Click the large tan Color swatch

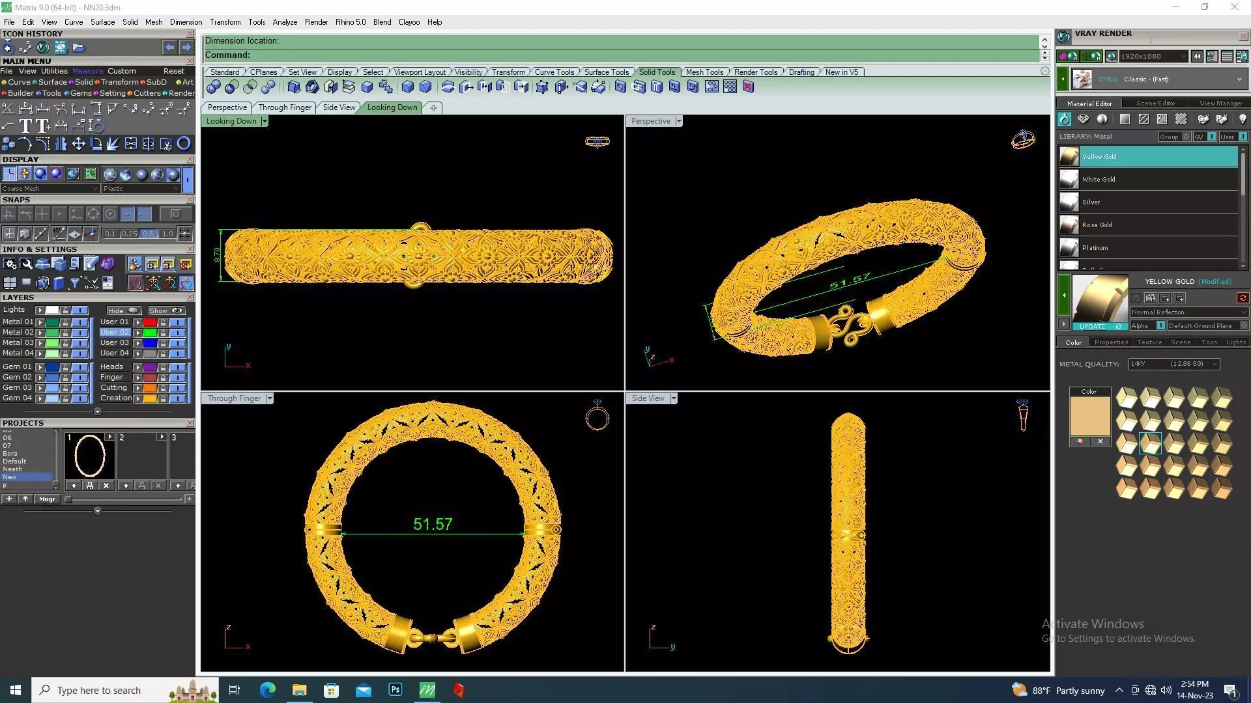point(1089,416)
